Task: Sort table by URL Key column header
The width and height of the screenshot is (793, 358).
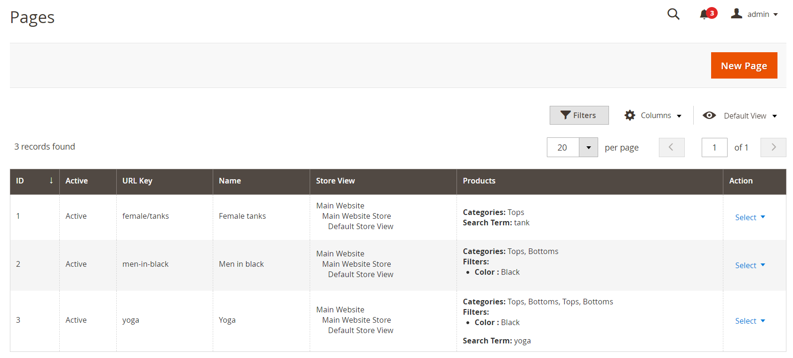Action: pos(137,181)
